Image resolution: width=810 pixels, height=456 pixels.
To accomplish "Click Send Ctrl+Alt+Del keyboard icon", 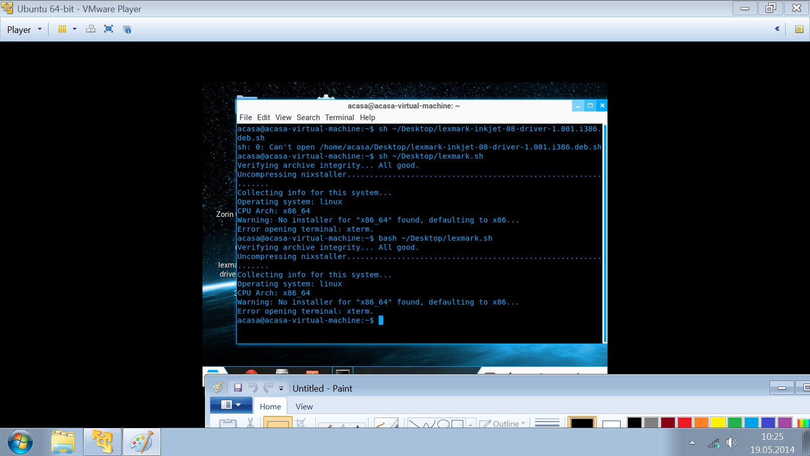I will [91, 29].
